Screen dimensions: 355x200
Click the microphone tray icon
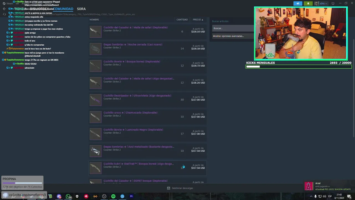click(x=315, y=196)
